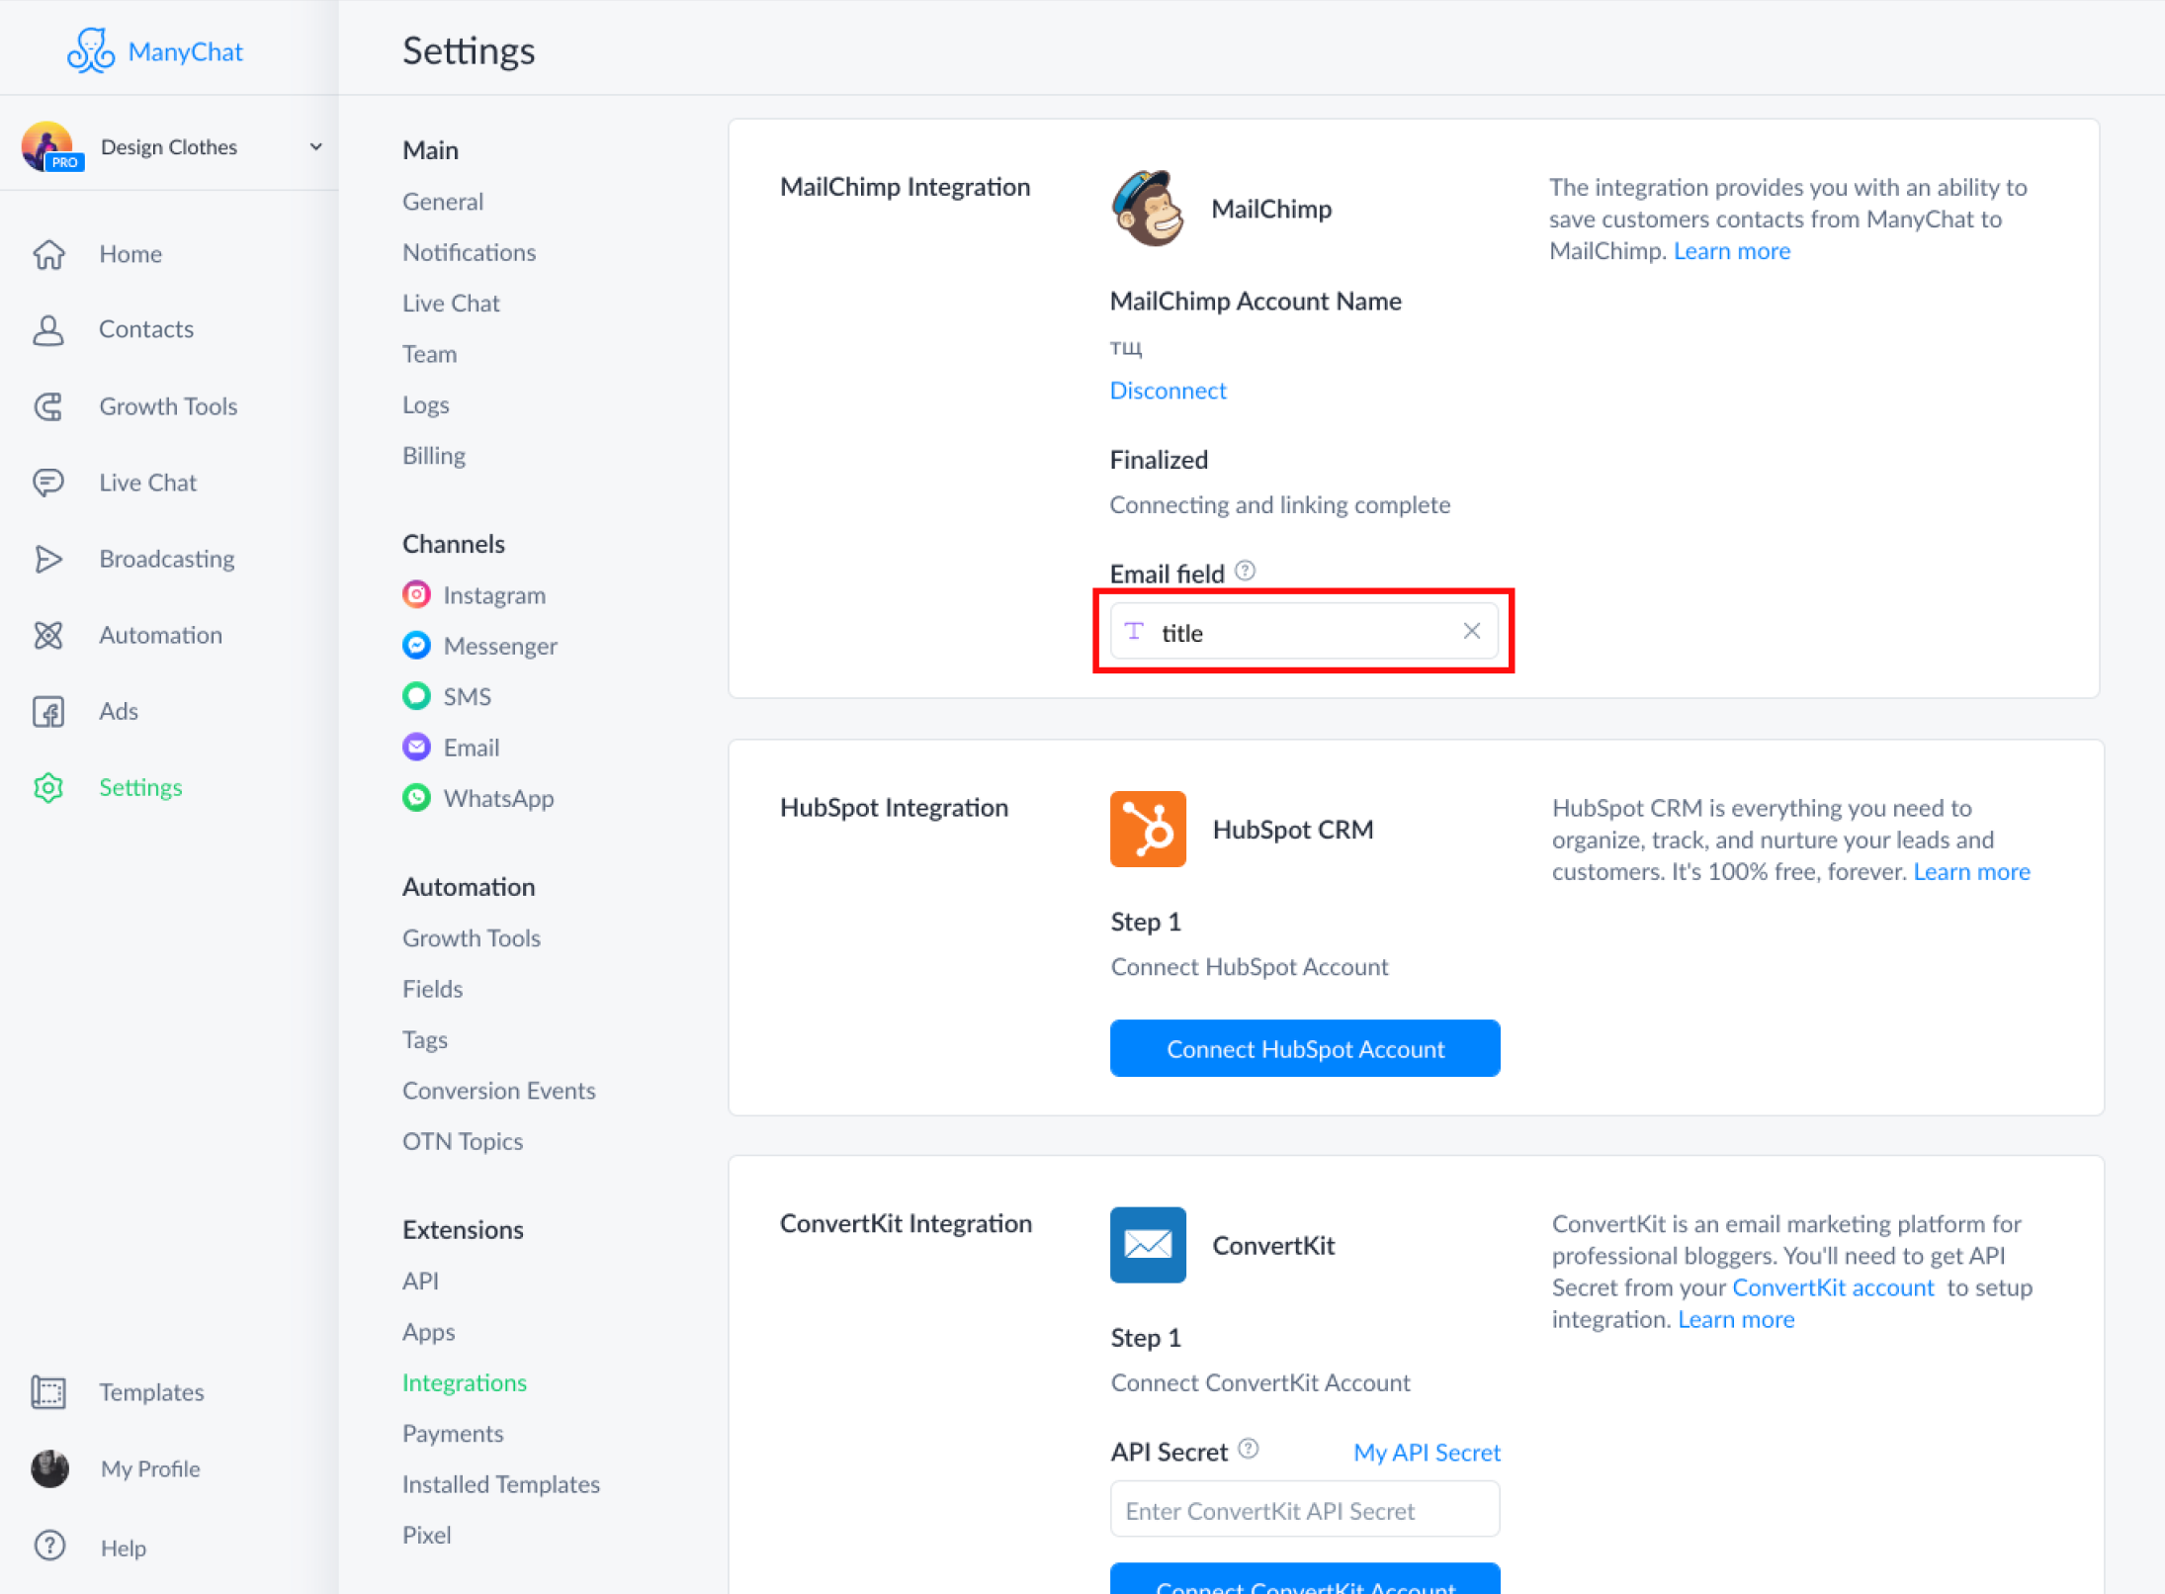Open My API Secret link
The width and height of the screenshot is (2165, 1594).
(1427, 1452)
